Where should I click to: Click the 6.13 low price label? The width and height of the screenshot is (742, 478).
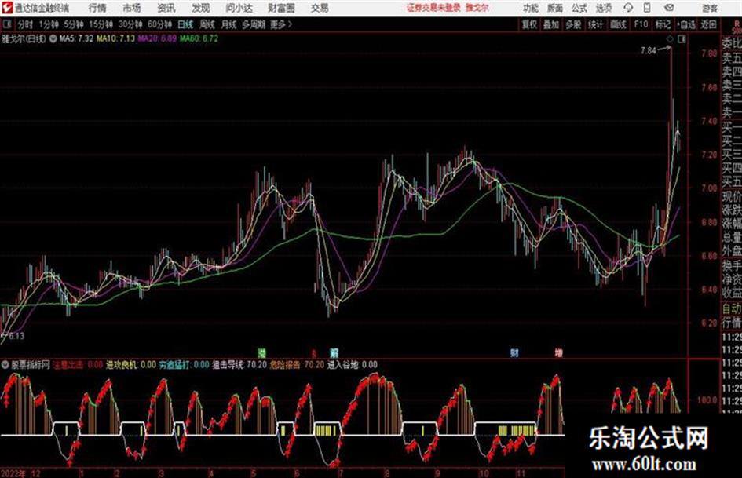tap(16, 336)
